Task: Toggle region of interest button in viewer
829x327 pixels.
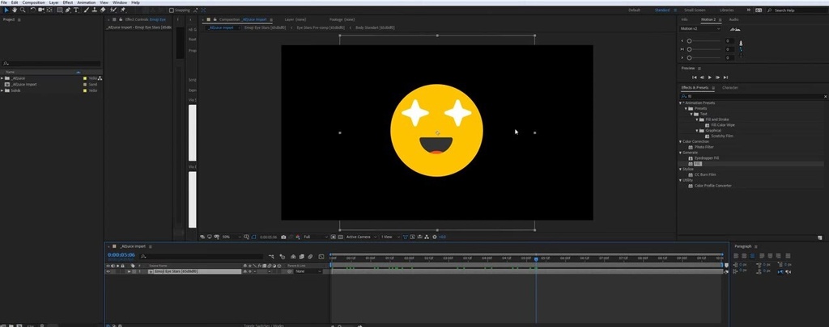Action: click(333, 237)
